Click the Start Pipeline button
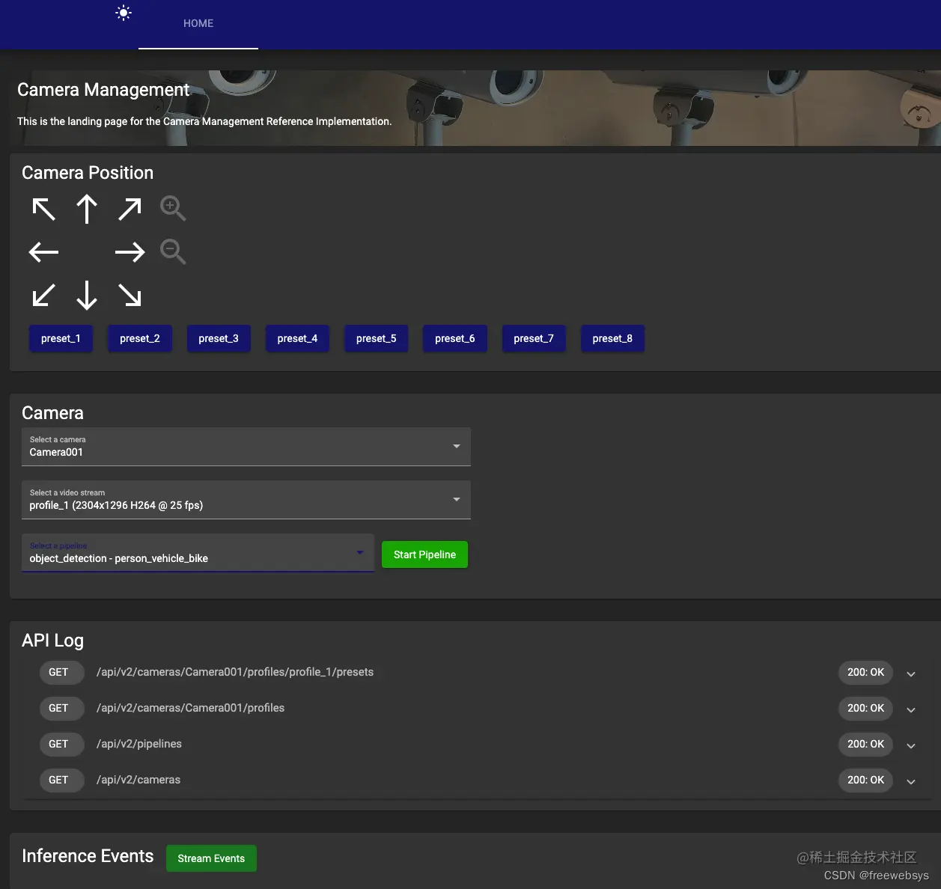The width and height of the screenshot is (941, 889). click(x=424, y=555)
